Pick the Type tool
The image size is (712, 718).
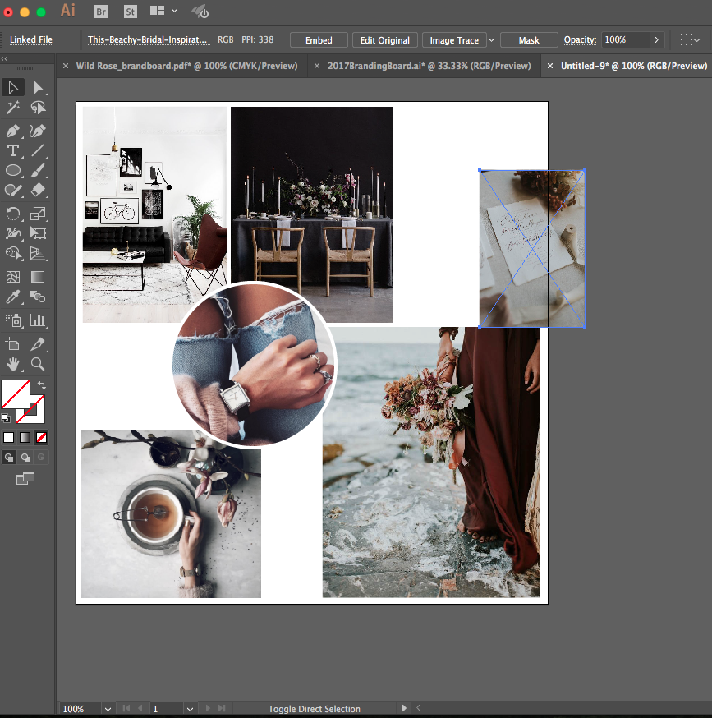(x=13, y=150)
